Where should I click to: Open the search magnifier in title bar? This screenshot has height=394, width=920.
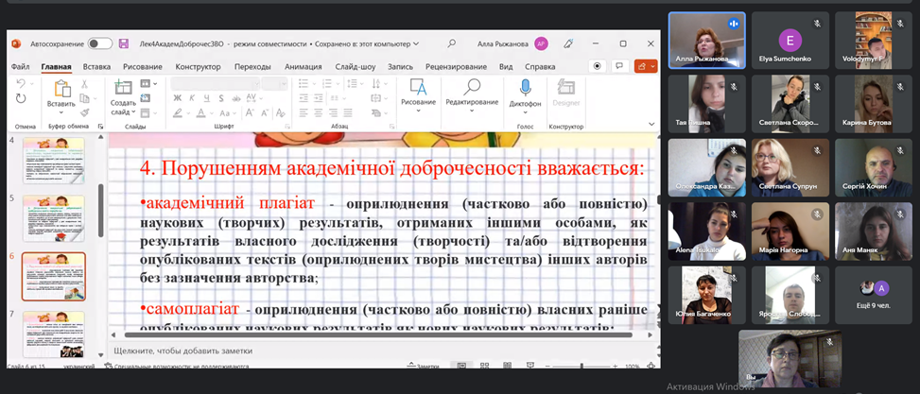452,43
